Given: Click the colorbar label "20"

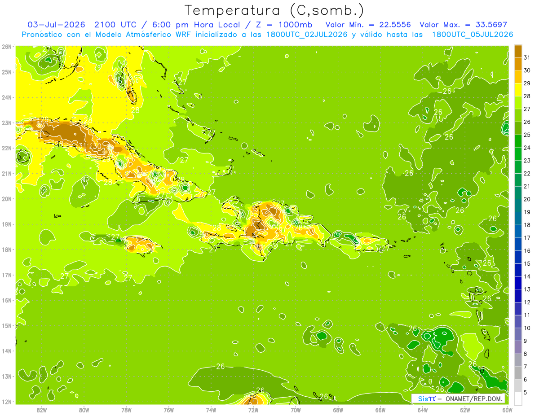Looking at the screenshot, I should point(527,199).
